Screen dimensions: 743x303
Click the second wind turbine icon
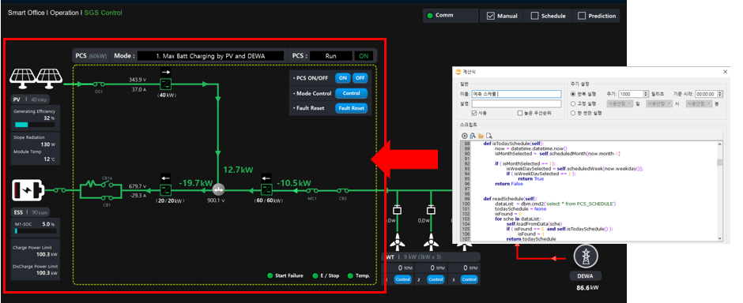[x=431, y=241]
